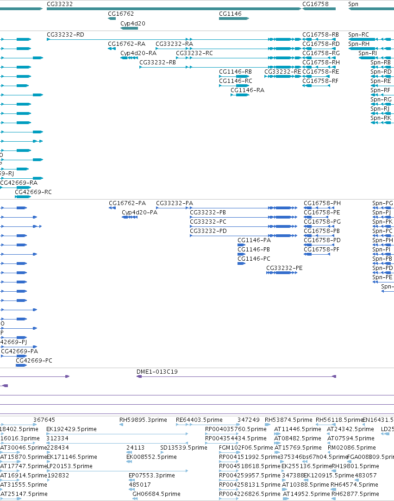Select the purple DME1-013C19 span line
Screen dimensions: 394x501
click(x=236, y=377)
